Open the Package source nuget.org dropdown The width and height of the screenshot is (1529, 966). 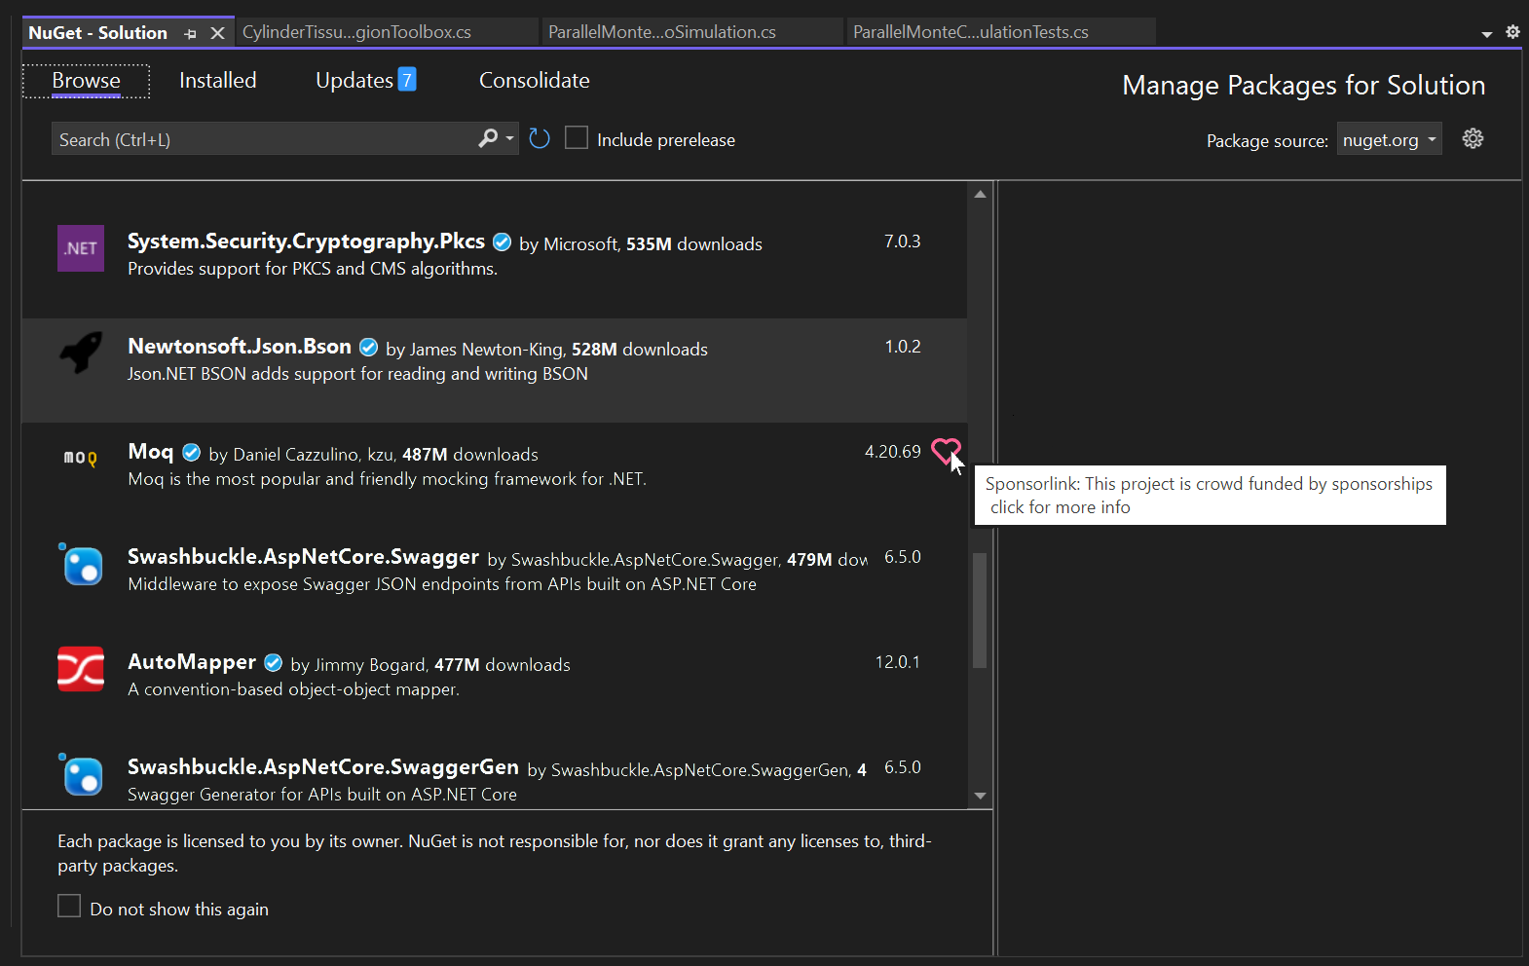click(1390, 139)
